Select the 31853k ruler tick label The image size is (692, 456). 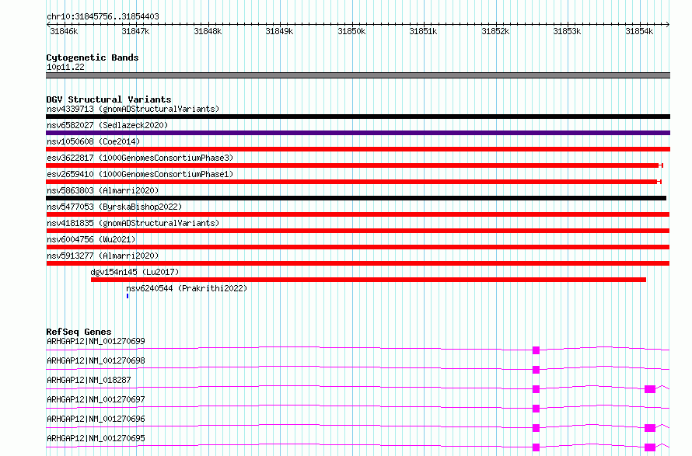pyautogui.click(x=567, y=31)
